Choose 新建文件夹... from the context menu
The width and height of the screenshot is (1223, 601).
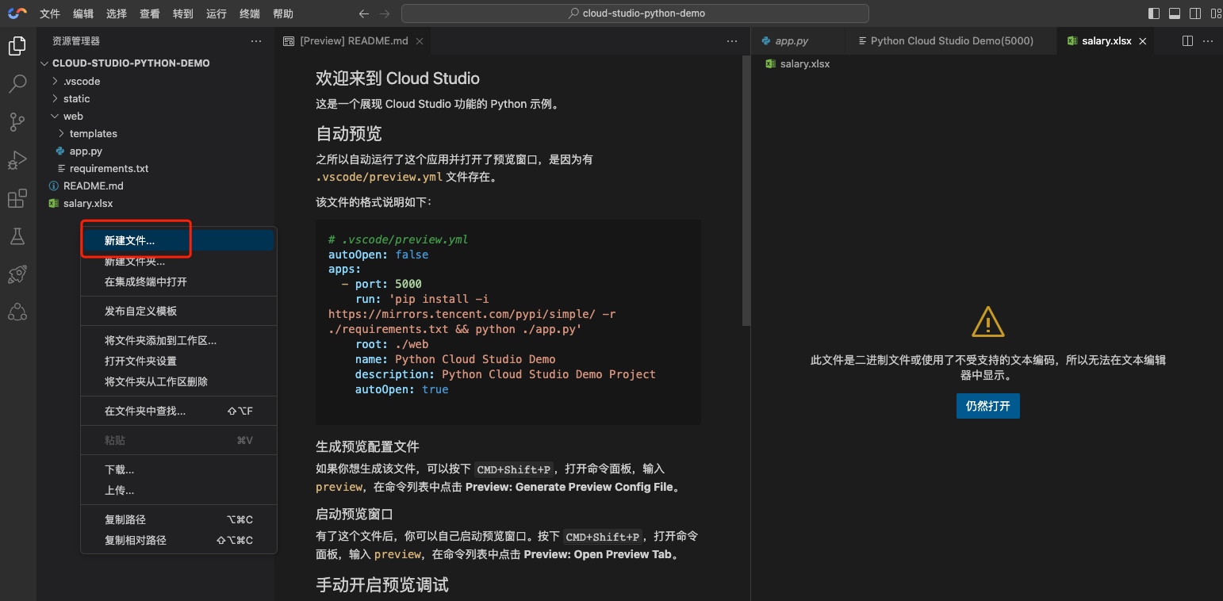tap(178, 261)
